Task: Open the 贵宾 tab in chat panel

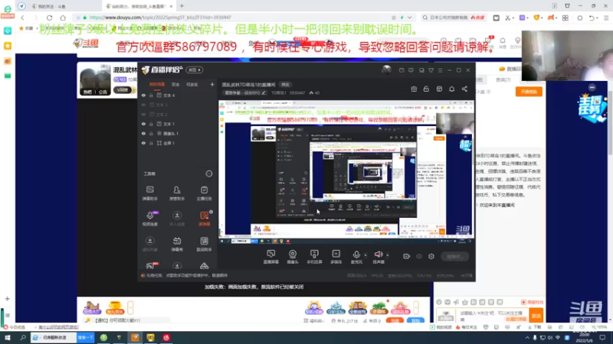Action: 503,80
